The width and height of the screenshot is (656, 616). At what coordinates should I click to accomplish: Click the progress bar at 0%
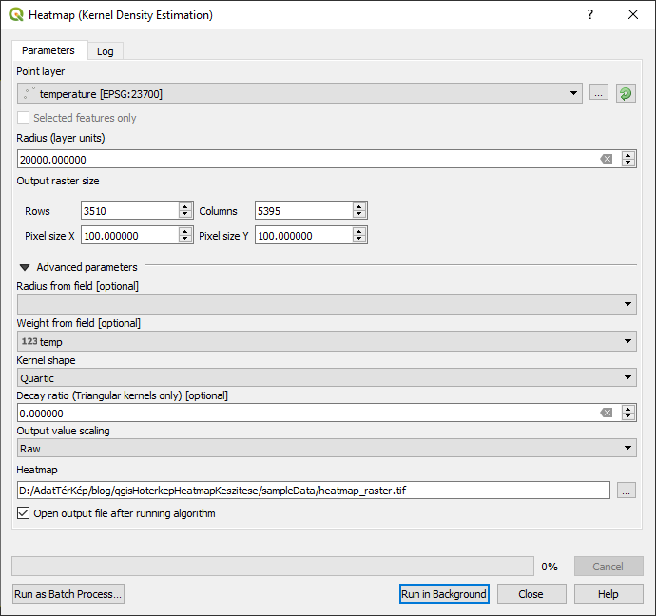coord(273,567)
